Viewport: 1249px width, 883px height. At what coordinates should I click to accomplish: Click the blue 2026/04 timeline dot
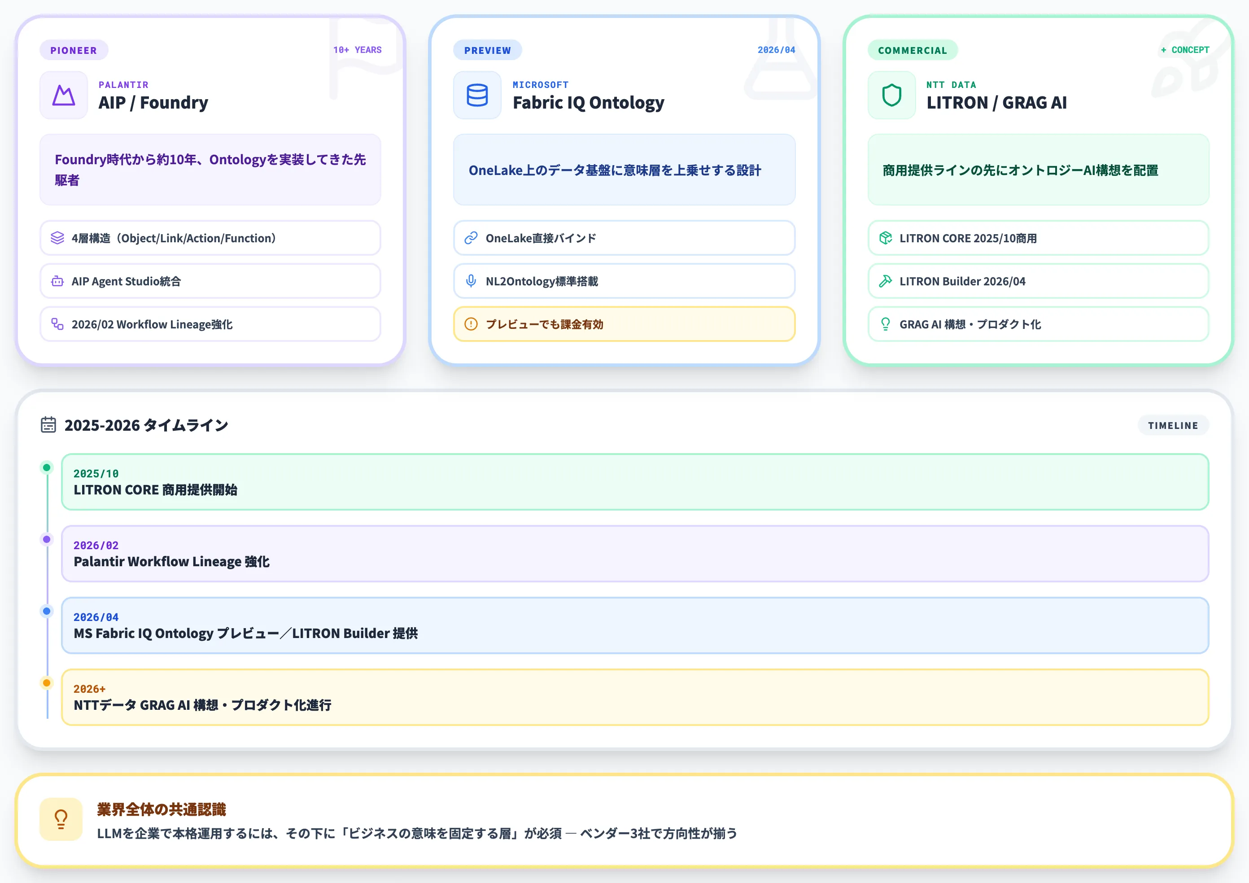(47, 611)
